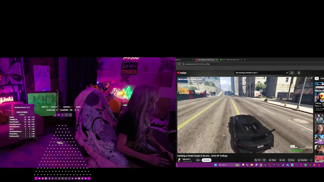Like the video showing 11K likes

pyautogui.click(x=258, y=160)
